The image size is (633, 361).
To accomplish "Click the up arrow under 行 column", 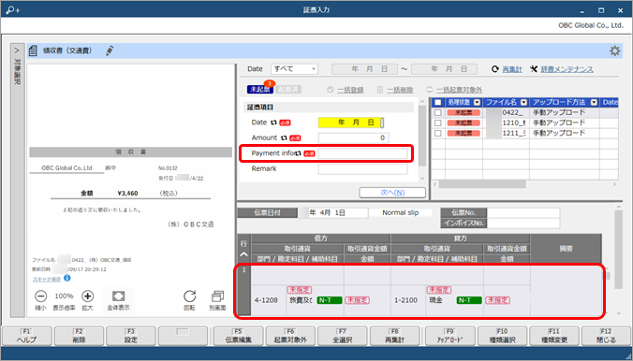I will pyautogui.click(x=243, y=254).
